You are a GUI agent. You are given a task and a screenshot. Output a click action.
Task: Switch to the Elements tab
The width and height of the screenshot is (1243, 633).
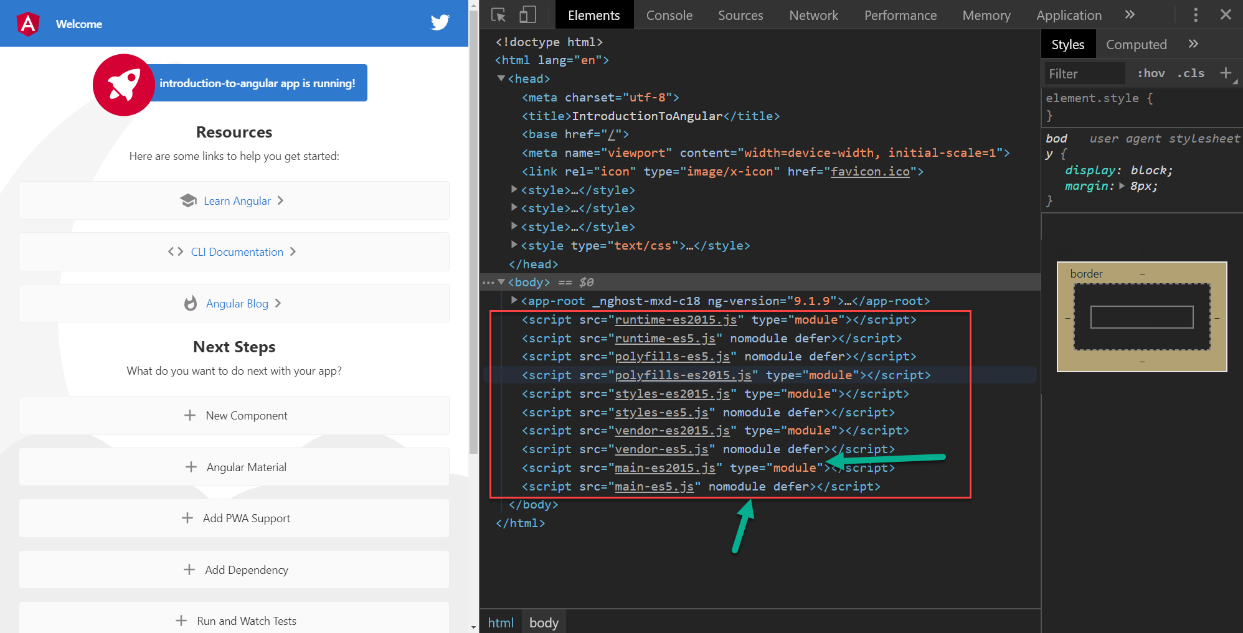594,15
